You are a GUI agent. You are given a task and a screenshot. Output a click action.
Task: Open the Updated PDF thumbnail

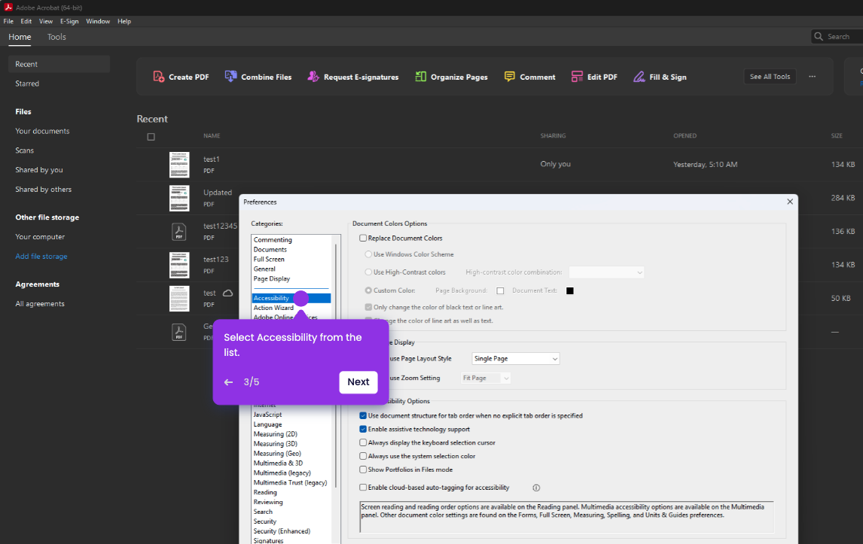179,198
